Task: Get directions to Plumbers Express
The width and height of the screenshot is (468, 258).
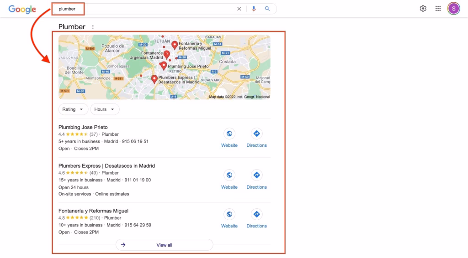Action: click(x=256, y=175)
